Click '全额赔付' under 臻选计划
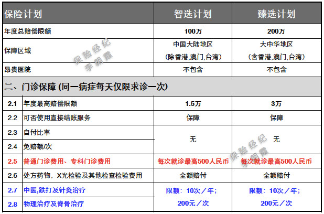This screenshot has height=214, width=324. point(276,176)
